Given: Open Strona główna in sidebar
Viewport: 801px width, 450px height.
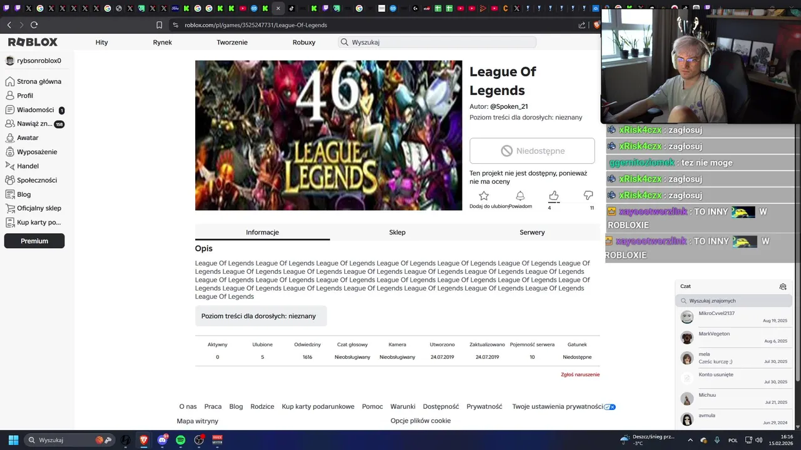Looking at the screenshot, I should 34,81.
